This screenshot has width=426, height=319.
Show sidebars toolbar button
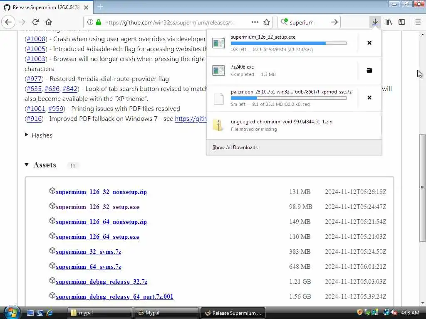(402, 22)
